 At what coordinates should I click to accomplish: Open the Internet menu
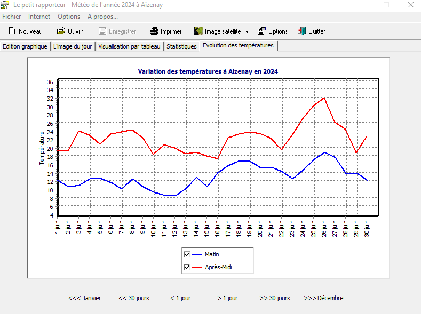coord(39,17)
